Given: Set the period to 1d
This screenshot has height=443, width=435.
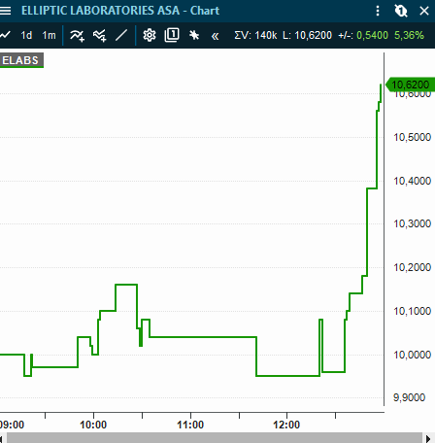Looking at the screenshot, I should coord(26,35).
